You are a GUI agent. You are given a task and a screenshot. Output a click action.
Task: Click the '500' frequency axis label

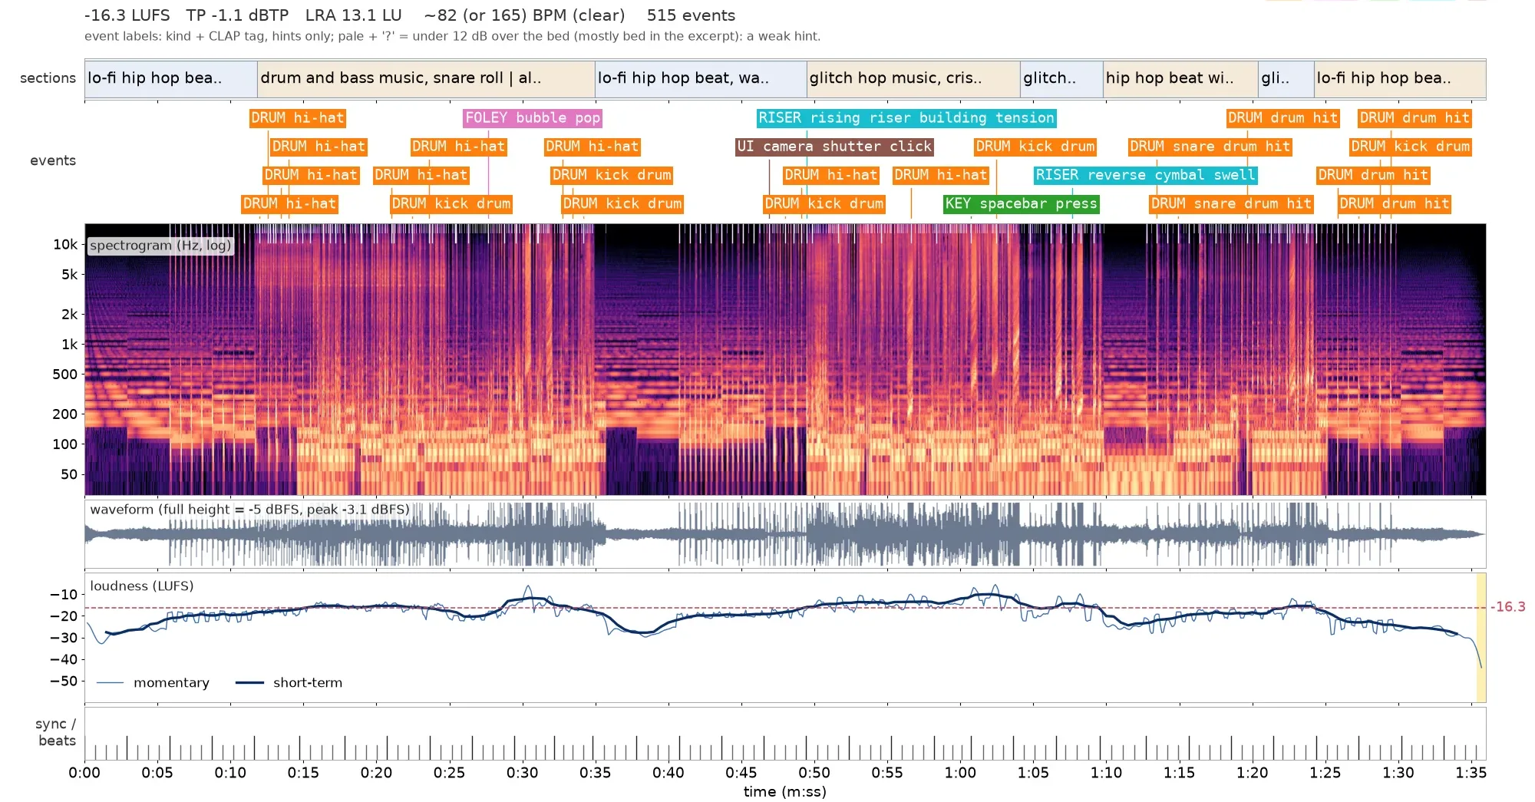(65, 375)
